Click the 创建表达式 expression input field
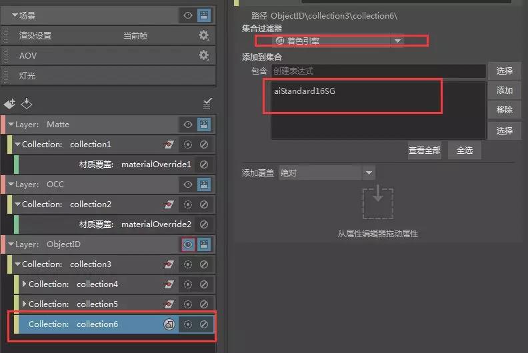Viewport: 528px width, 353px height. 379,71
